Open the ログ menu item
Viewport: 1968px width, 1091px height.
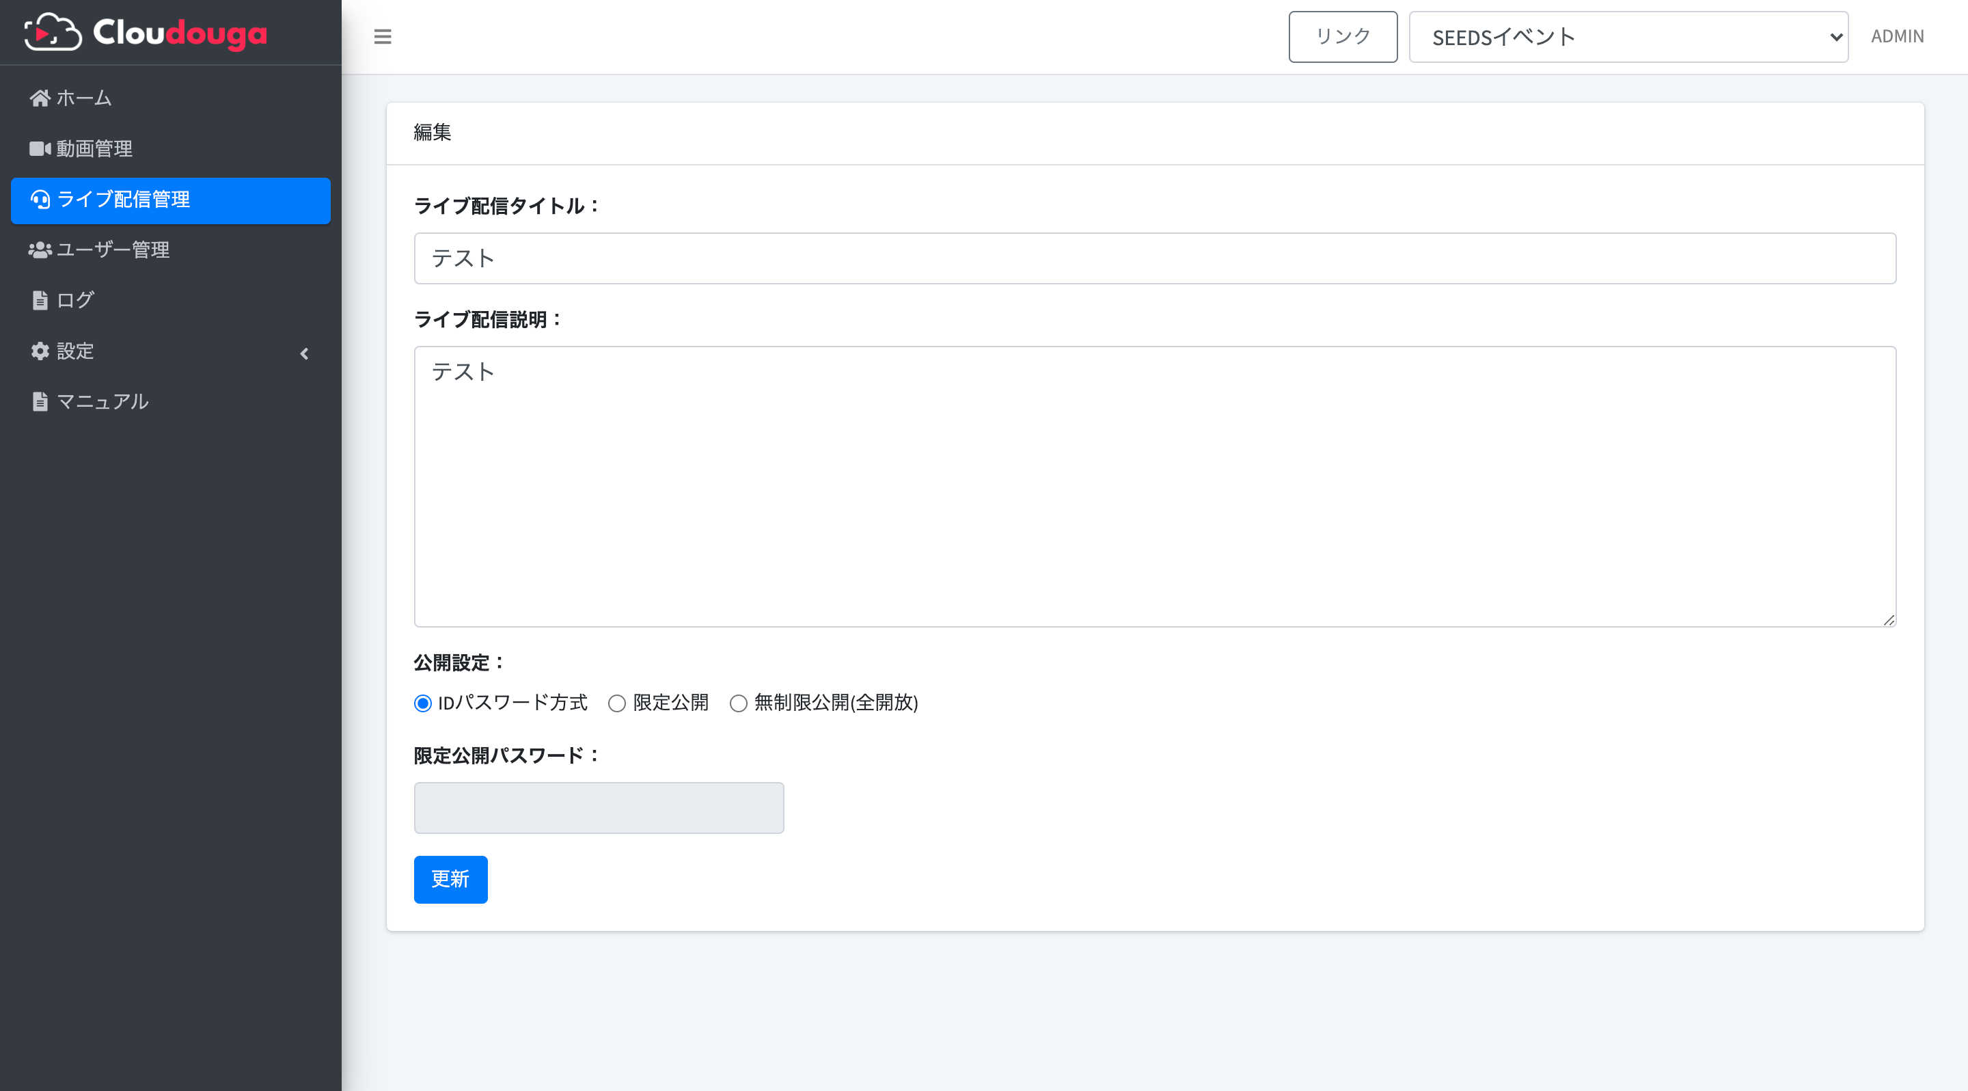point(170,300)
